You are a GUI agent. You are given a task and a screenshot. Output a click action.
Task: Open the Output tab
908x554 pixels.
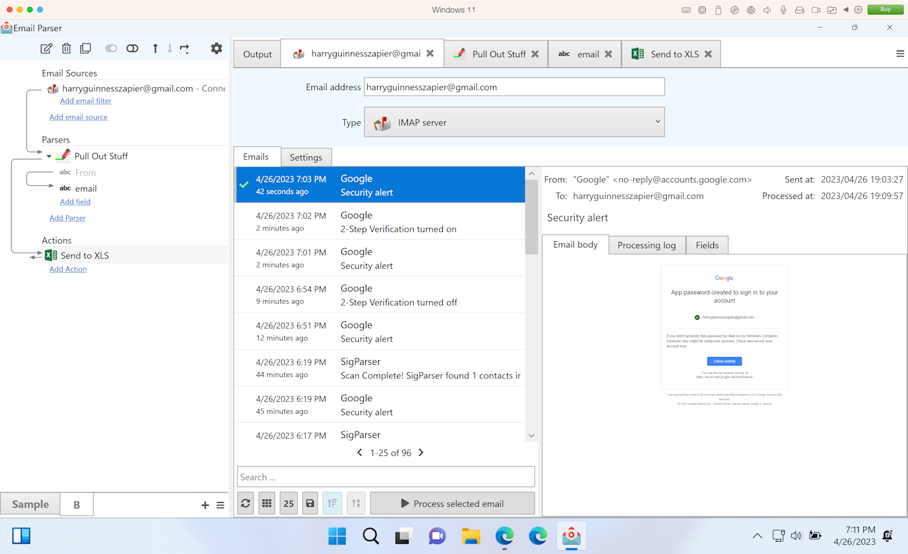pyautogui.click(x=257, y=54)
